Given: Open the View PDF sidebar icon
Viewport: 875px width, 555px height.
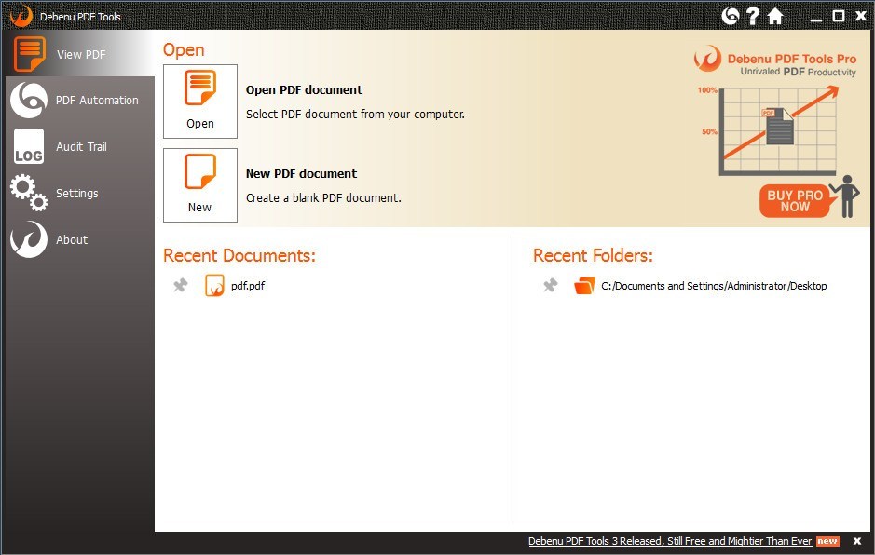Looking at the screenshot, I should 30,54.
